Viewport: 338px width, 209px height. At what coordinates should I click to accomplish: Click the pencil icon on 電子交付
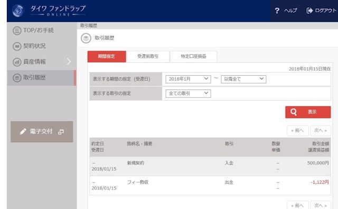coord(23,132)
